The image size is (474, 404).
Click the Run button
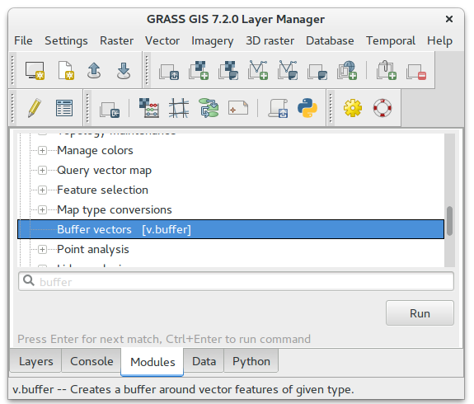point(420,313)
